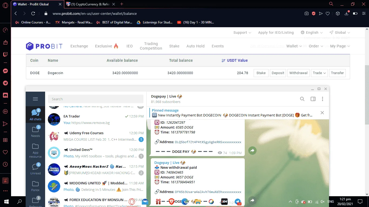
Task: Click the Withdrawal button for Dogecoin
Action: point(298,73)
